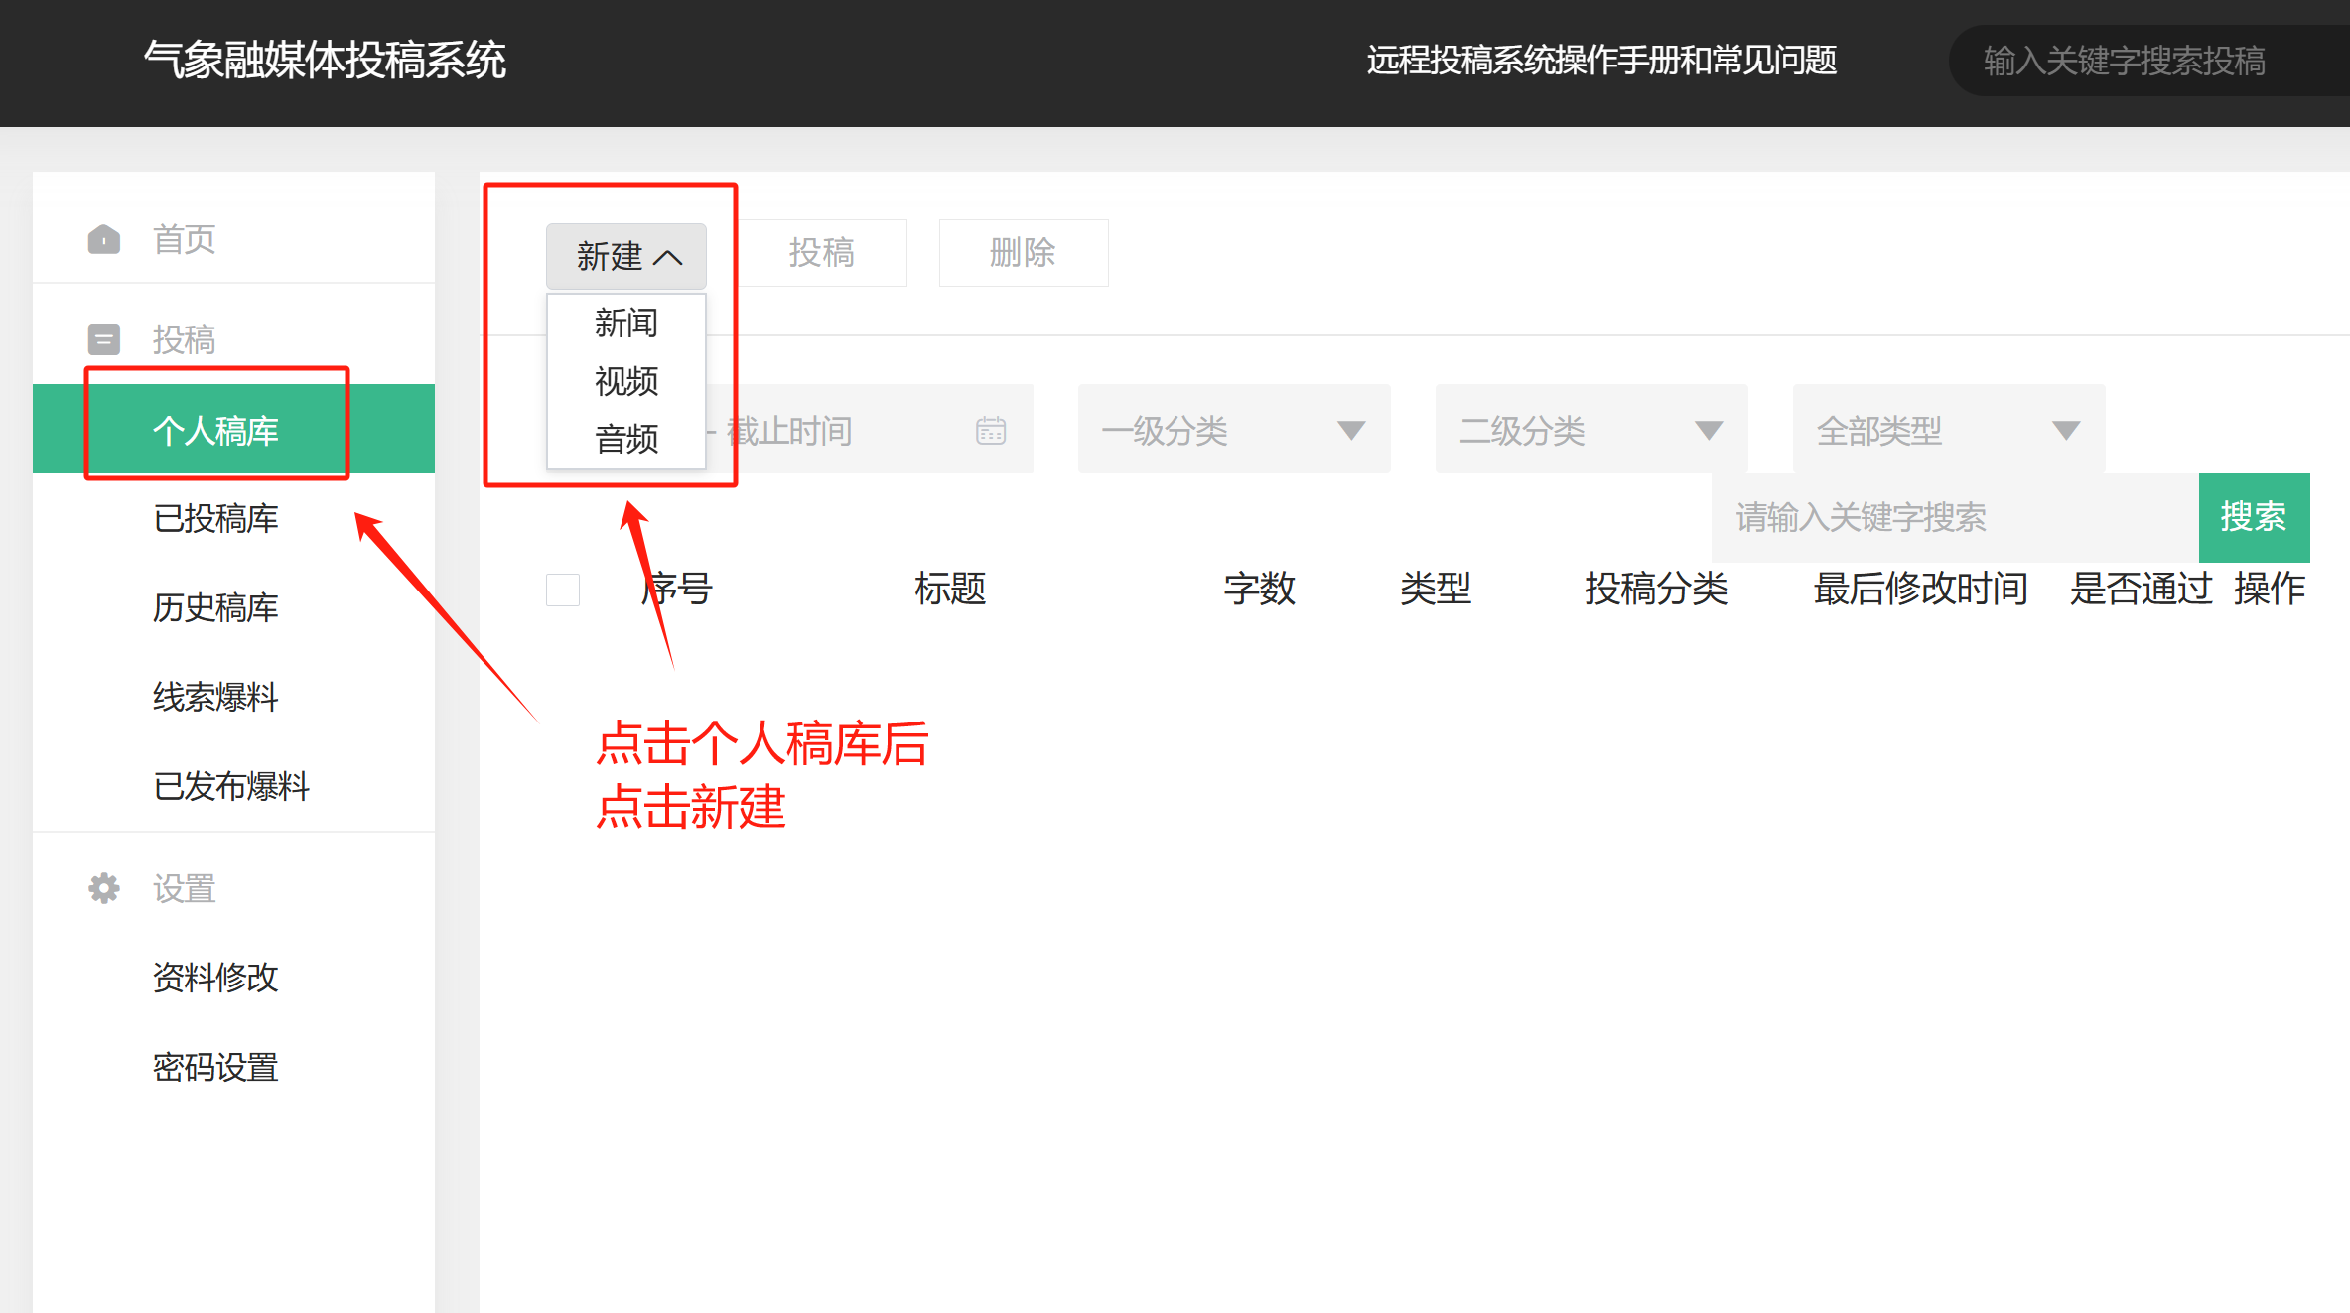Open 远程投稿系统操作手册和常见问题 link
This screenshot has width=2350, height=1313.
1600,61
